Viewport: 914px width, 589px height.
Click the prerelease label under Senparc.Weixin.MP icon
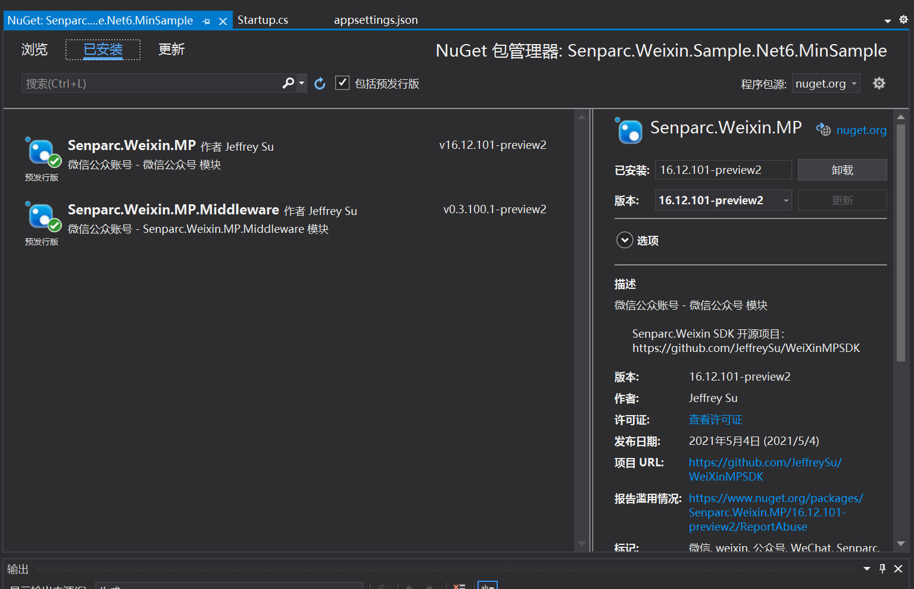[42, 177]
